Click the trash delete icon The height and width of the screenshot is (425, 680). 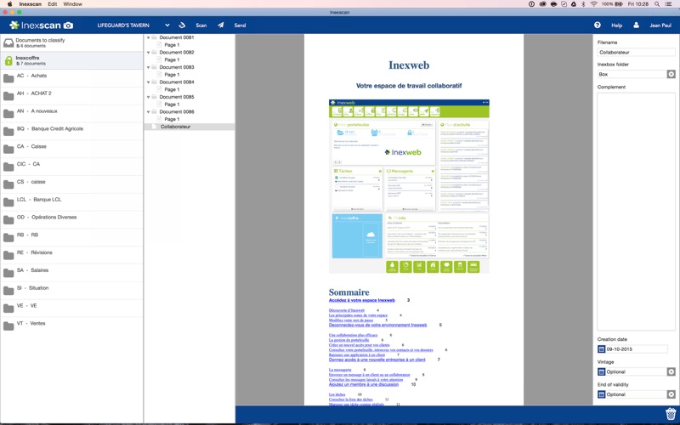[x=671, y=413]
